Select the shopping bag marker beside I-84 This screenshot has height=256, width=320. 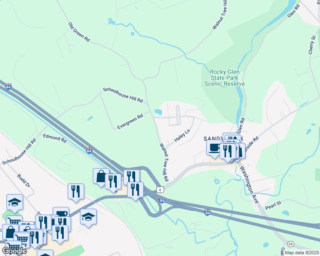(101, 177)
